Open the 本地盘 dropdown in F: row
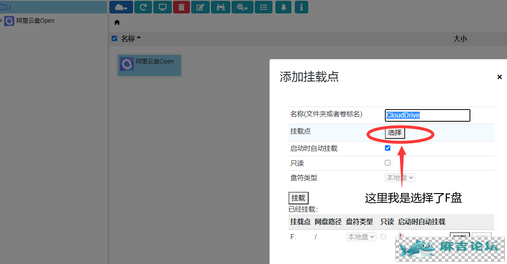 [x=361, y=237]
